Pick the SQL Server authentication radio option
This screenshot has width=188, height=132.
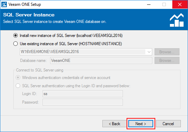18,86
